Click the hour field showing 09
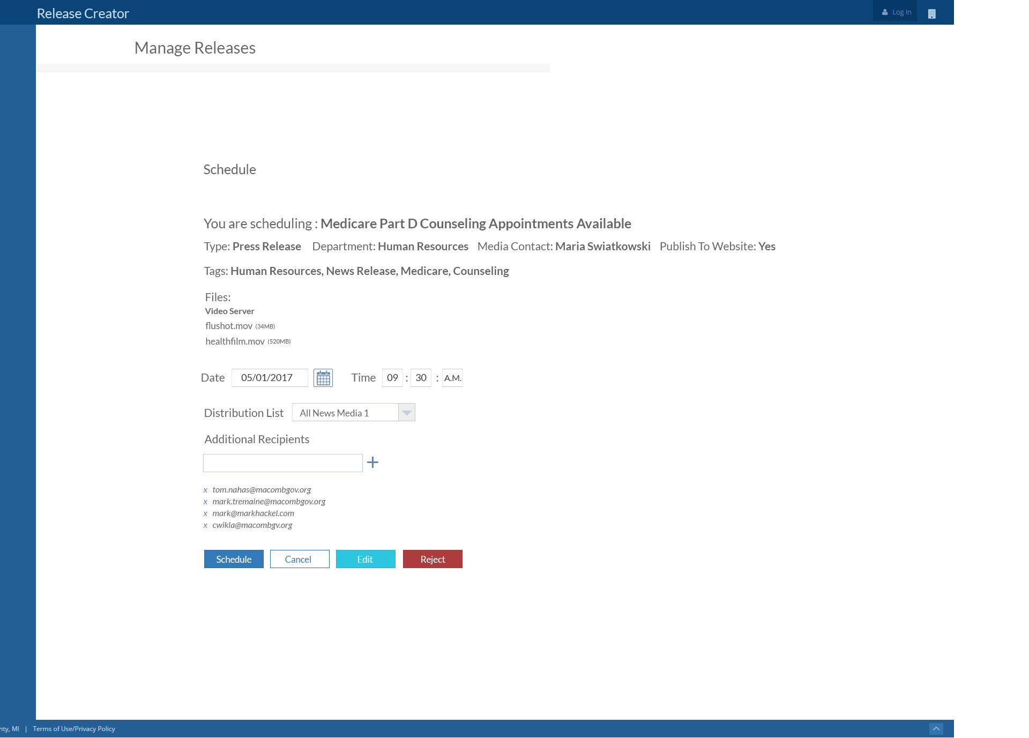 click(392, 378)
